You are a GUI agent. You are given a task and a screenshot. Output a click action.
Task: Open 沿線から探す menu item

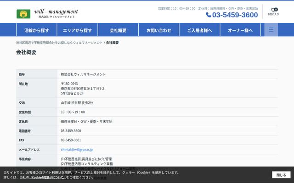pos(37,30)
